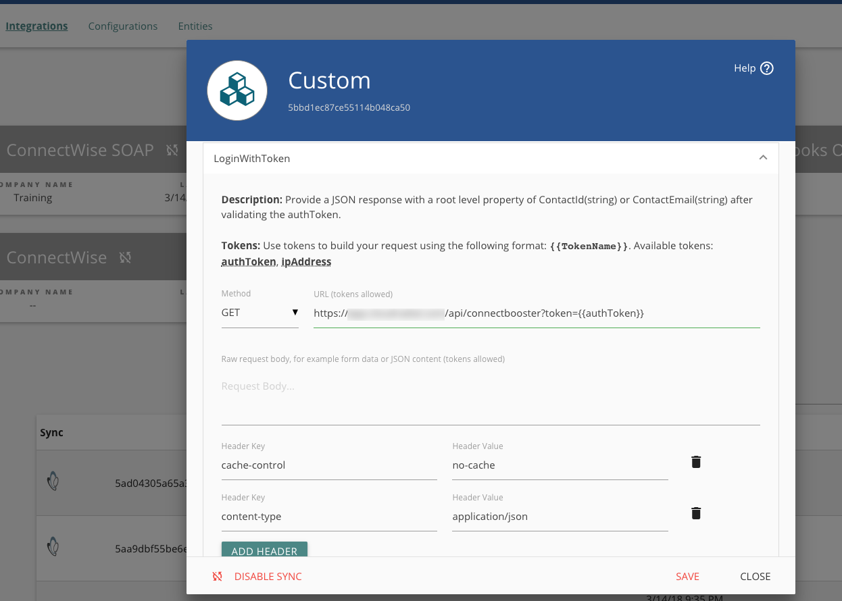Click sync icon beside ConnectWise card title
Image resolution: width=842 pixels, height=601 pixels.
125,257
